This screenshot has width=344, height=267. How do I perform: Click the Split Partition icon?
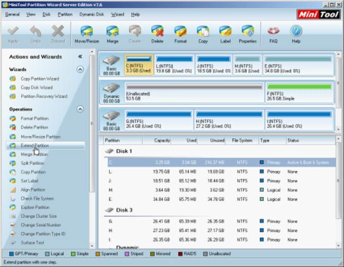coord(12,163)
